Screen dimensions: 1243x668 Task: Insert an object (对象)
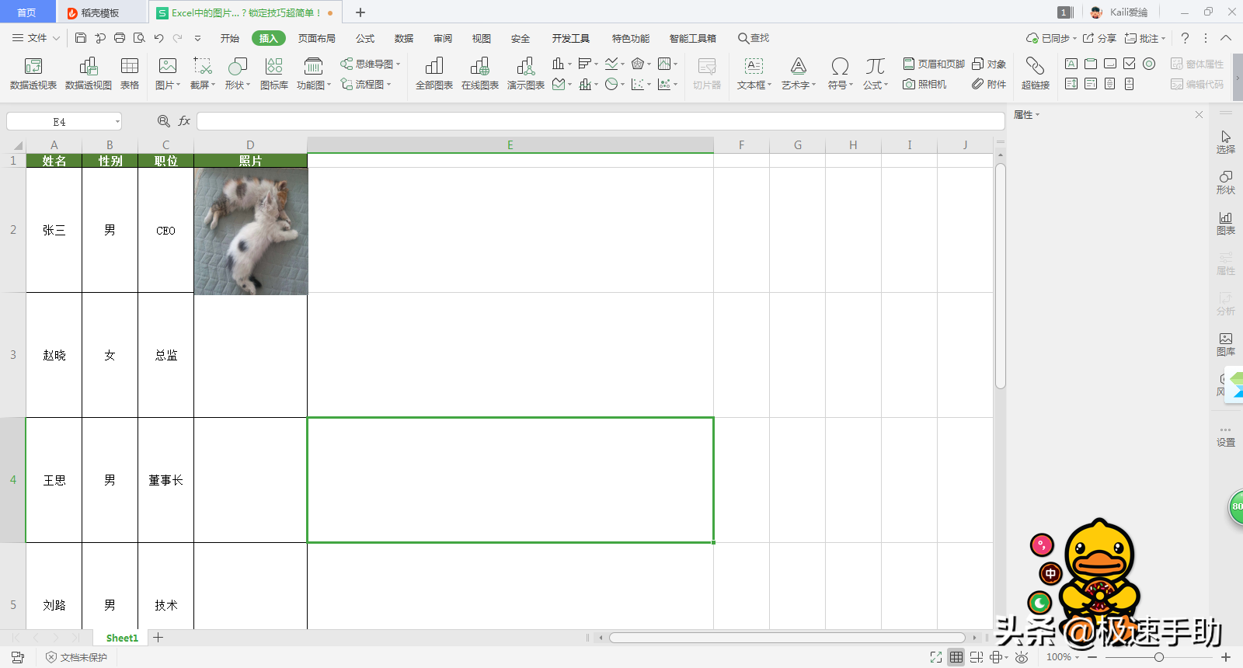coord(989,64)
